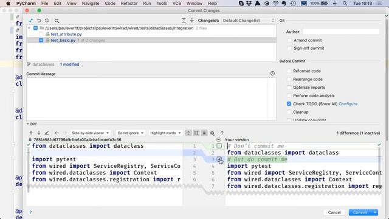Enable the Cleanup checkbox
This screenshot has height=219, width=389.
289,112
